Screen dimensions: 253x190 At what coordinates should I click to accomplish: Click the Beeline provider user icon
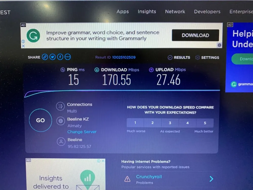pos(61,142)
